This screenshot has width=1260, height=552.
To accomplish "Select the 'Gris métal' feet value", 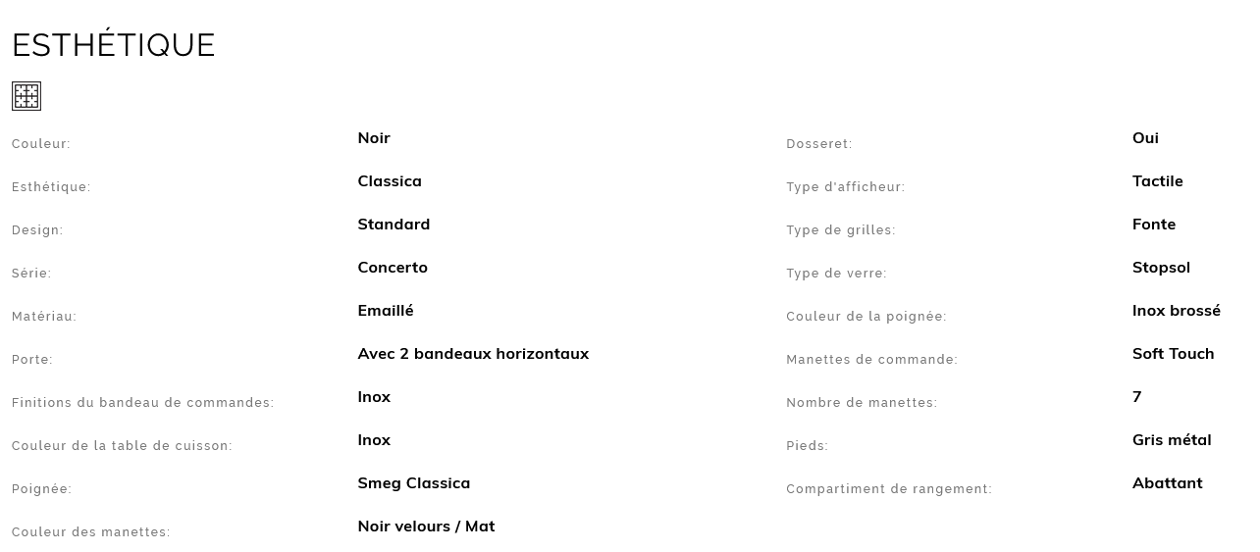I will point(1172,440).
